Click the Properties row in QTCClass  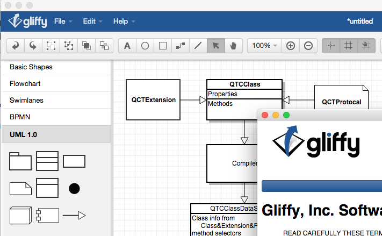(x=244, y=94)
